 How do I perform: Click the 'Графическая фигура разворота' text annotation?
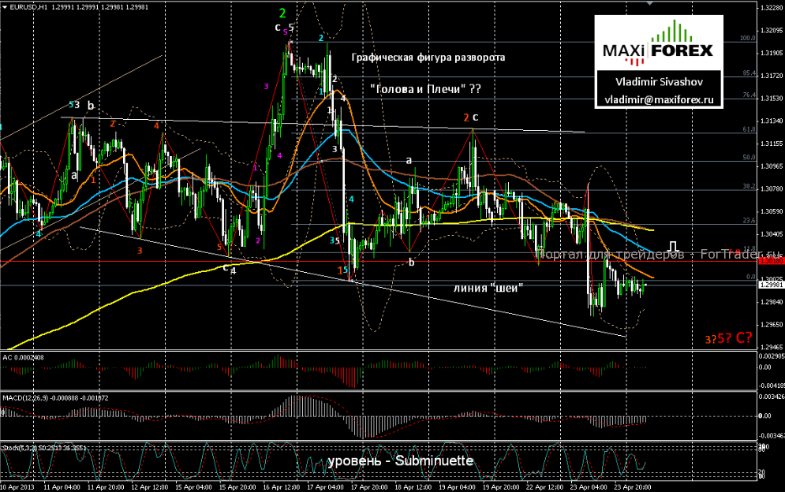click(428, 58)
